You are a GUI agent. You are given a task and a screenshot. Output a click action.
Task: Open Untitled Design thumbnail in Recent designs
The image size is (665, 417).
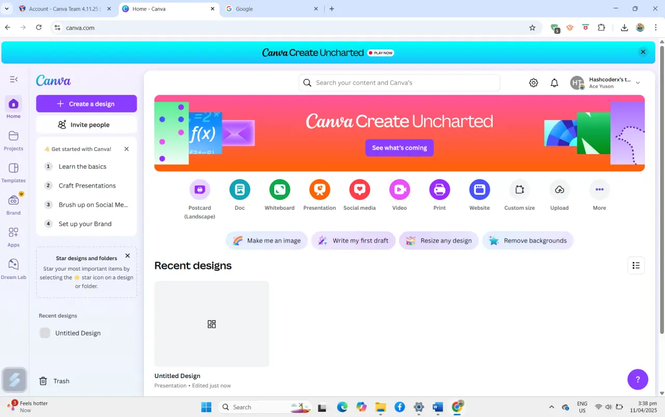(x=212, y=324)
